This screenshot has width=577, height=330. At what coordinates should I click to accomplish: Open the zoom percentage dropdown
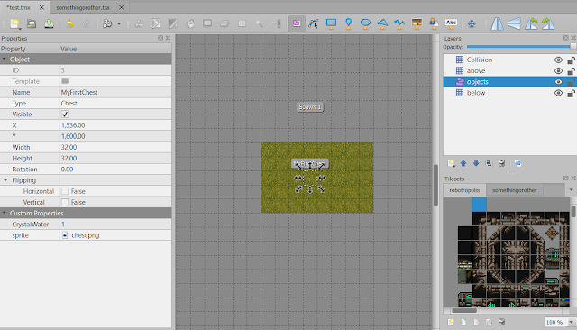(571, 322)
